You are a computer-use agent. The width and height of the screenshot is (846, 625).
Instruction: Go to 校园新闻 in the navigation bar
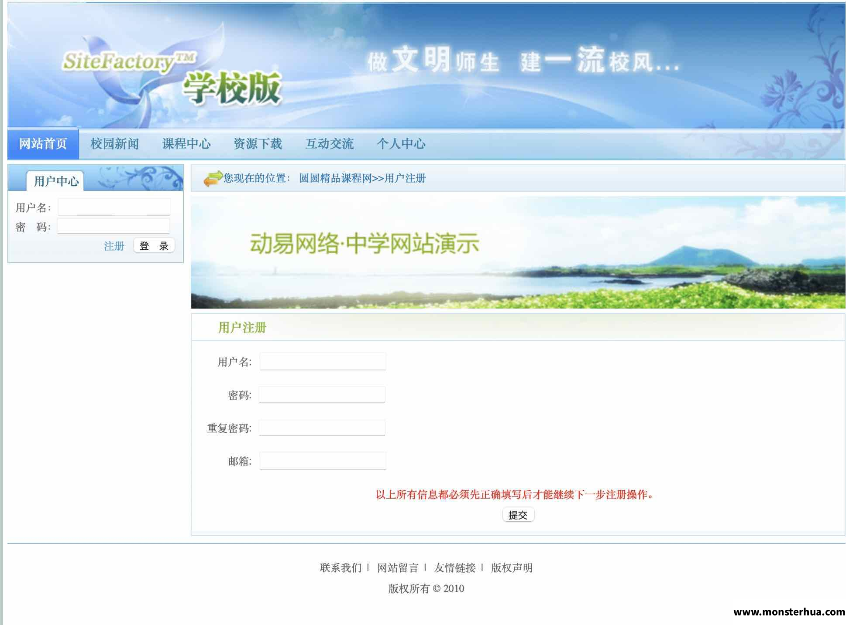(114, 144)
